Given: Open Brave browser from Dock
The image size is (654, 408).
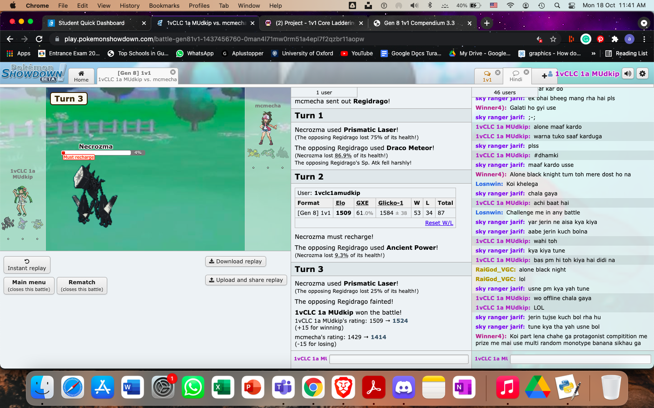Looking at the screenshot, I should coord(343,388).
